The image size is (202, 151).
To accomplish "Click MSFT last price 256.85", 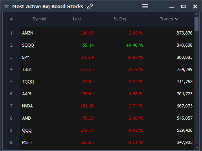I will click(x=87, y=142).
